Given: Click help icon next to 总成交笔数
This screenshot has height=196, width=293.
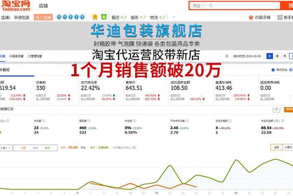Looking at the screenshot, I should point(230,121).
